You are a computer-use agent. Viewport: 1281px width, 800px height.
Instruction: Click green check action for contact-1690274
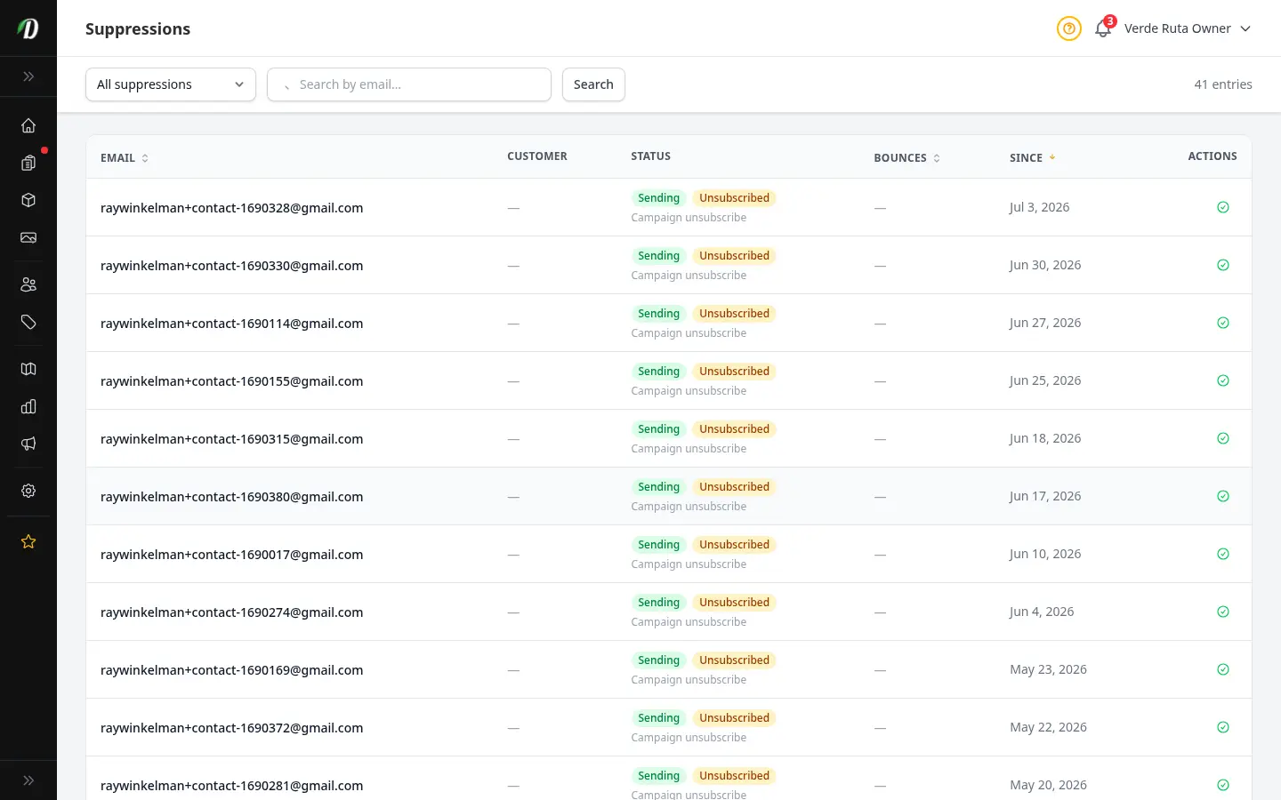pos(1223,612)
